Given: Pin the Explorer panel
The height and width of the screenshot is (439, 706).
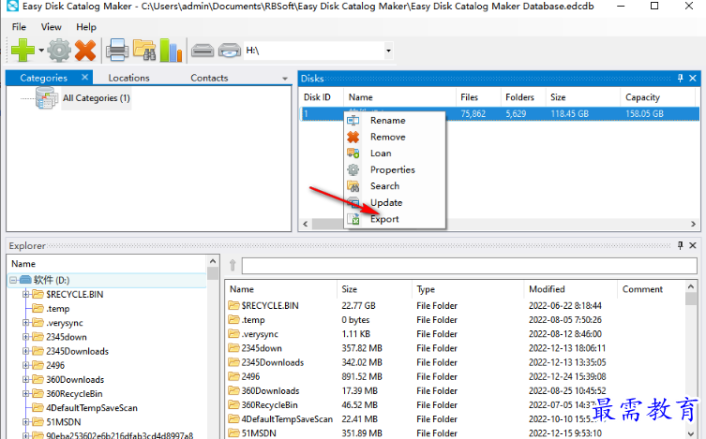Looking at the screenshot, I should click(x=681, y=245).
